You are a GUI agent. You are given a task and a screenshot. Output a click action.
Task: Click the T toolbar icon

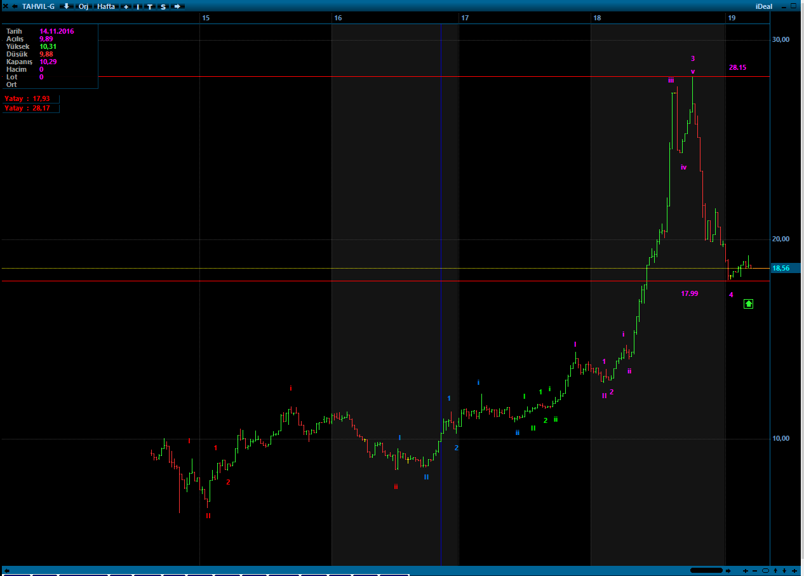click(150, 6)
